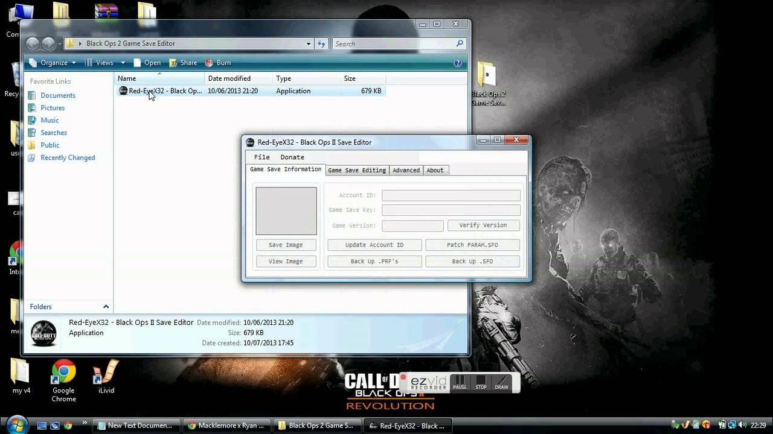Open the File menu in Save Editor
The width and height of the screenshot is (773, 434).
pos(261,157)
